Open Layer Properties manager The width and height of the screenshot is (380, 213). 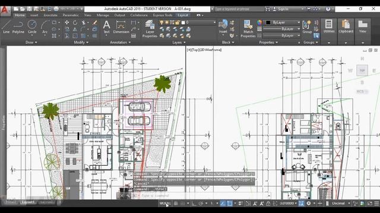point(150,29)
